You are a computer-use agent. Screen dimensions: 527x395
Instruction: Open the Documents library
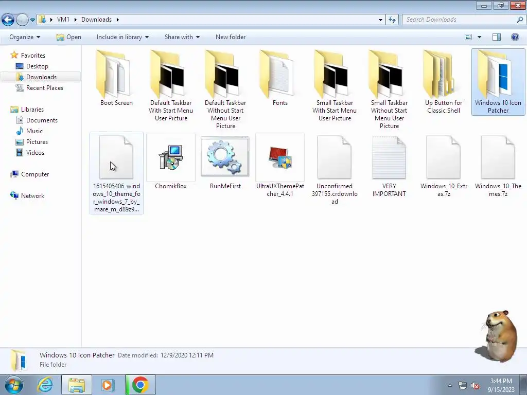point(42,120)
